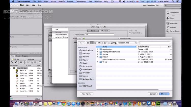Click Cancel in Choose Folder dialog
This screenshot has width=191, height=107.
pyautogui.click(x=153, y=94)
